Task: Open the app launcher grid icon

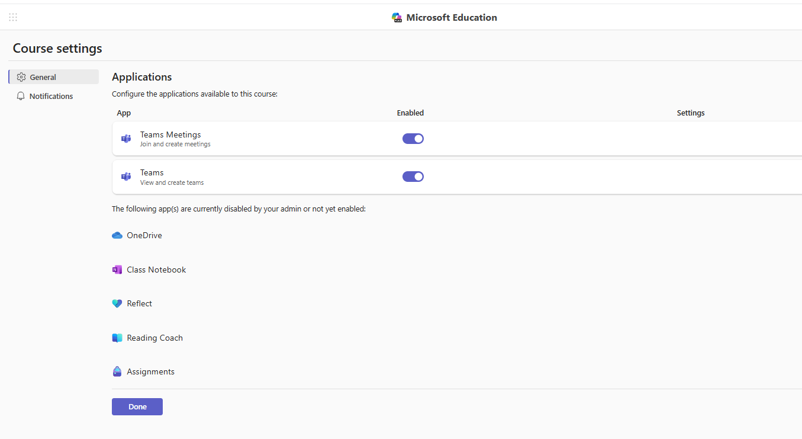Action: 12,17
